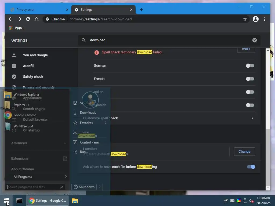Image resolution: width=275 pixels, height=206 pixels.
Task: Open the on-screen keyboard tray icon
Action: (x=232, y=201)
